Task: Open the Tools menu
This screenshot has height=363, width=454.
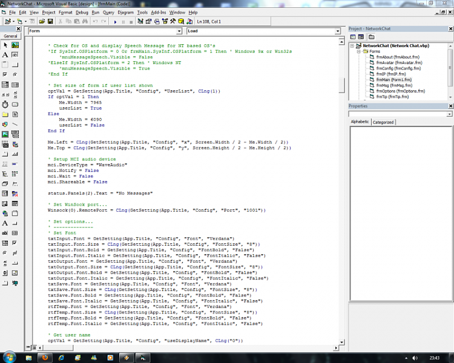Action: coord(142,13)
